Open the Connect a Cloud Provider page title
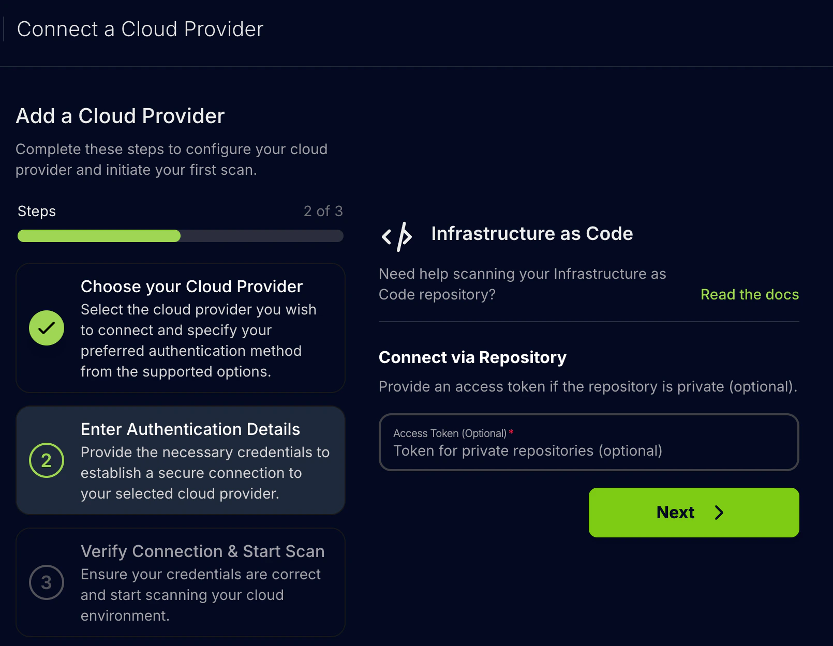This screenshot has height=646, width=833. click(140, 28)
